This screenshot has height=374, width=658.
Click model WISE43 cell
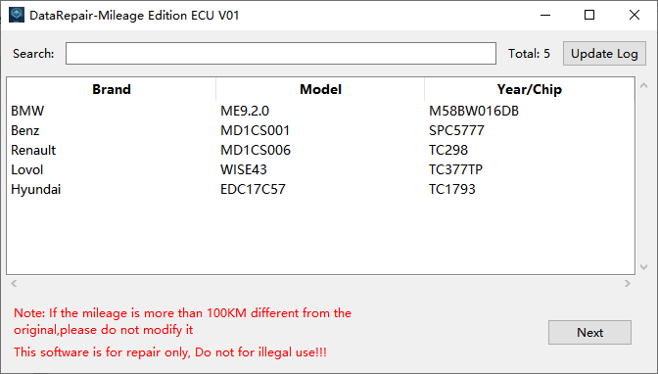pos(244,169)
